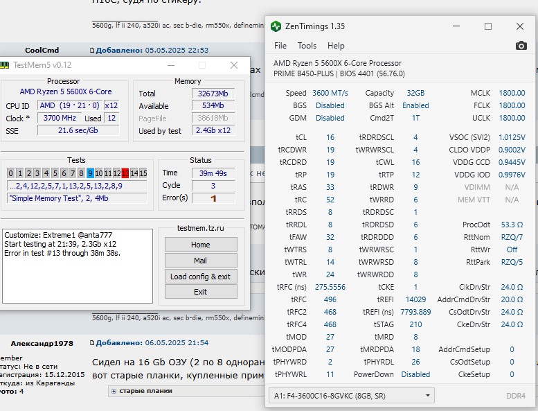
Task: Click the Exit button in TestMem5
Action: [x=201, y=292]
